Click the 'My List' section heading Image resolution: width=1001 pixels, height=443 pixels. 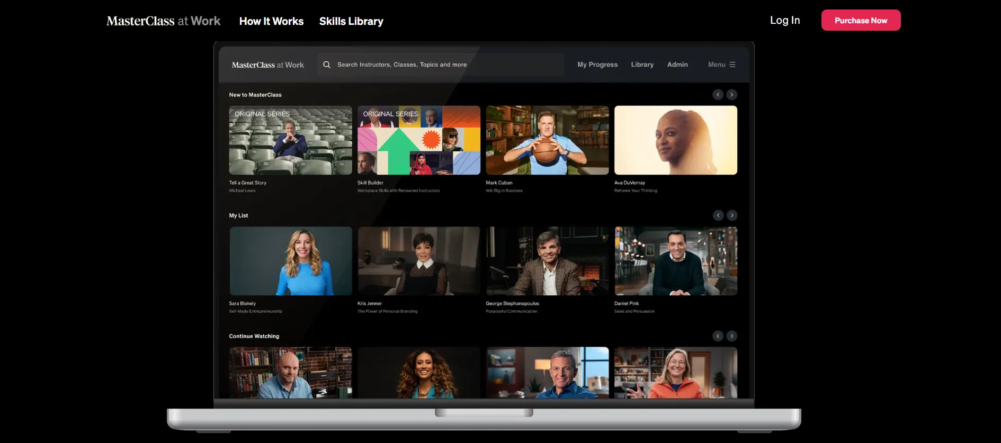238,215
